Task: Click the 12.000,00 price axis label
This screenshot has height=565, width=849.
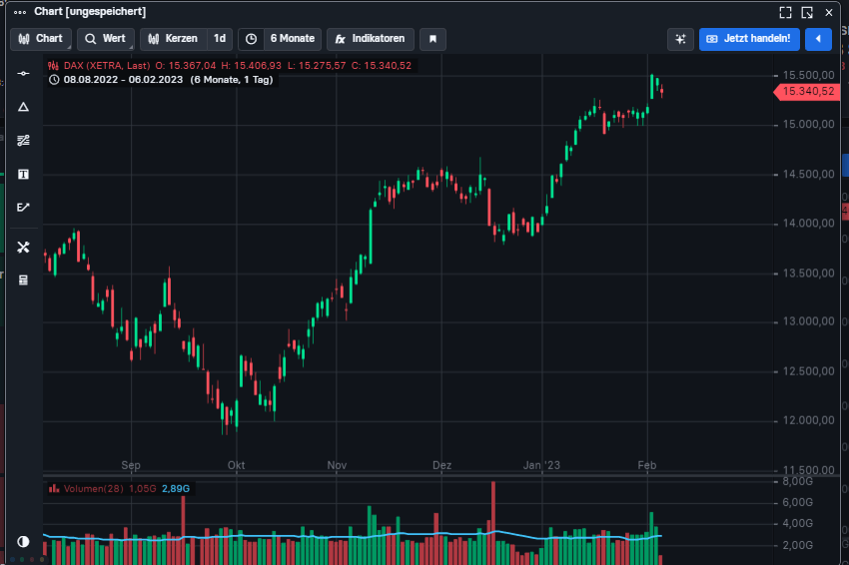Action: pyautogui.click(x=808, y=420)
